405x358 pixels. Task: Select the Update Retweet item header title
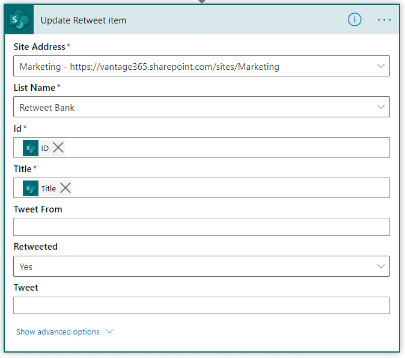pyautogui.click(x=84, y=20)
